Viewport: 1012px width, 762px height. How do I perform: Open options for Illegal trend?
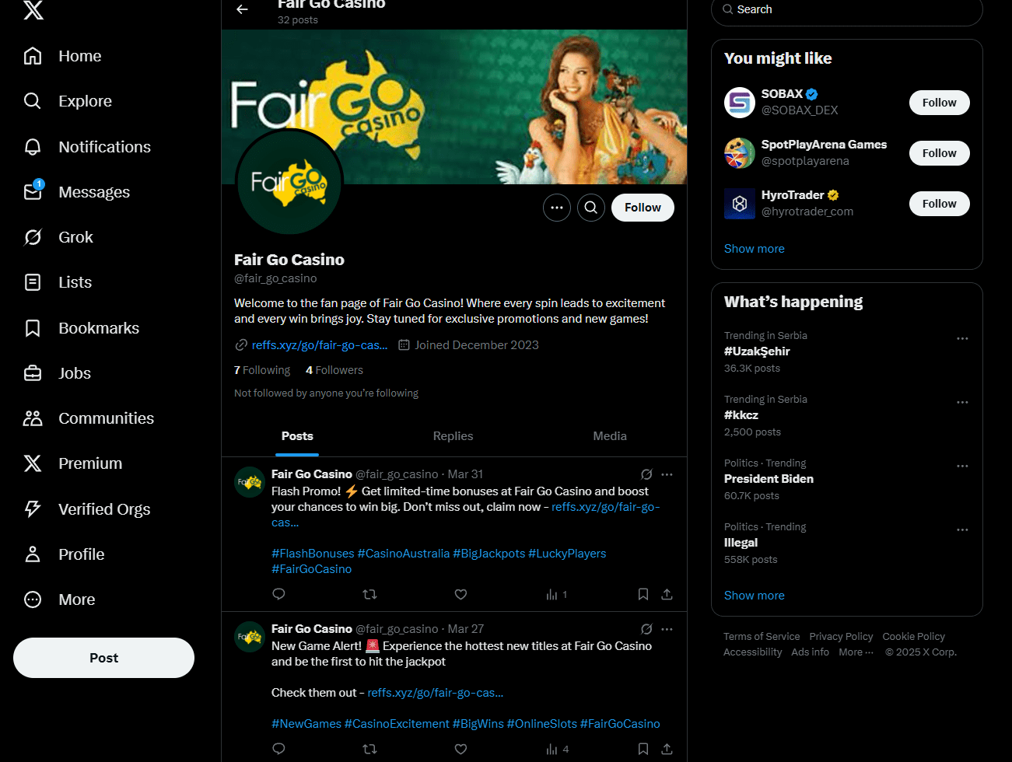[x=962, y=530]
